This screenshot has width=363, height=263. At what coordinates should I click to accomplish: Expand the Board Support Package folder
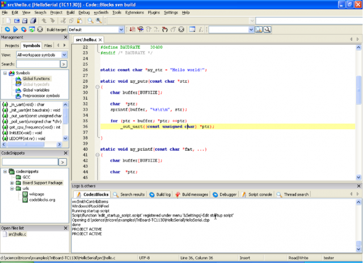(12, 183)
